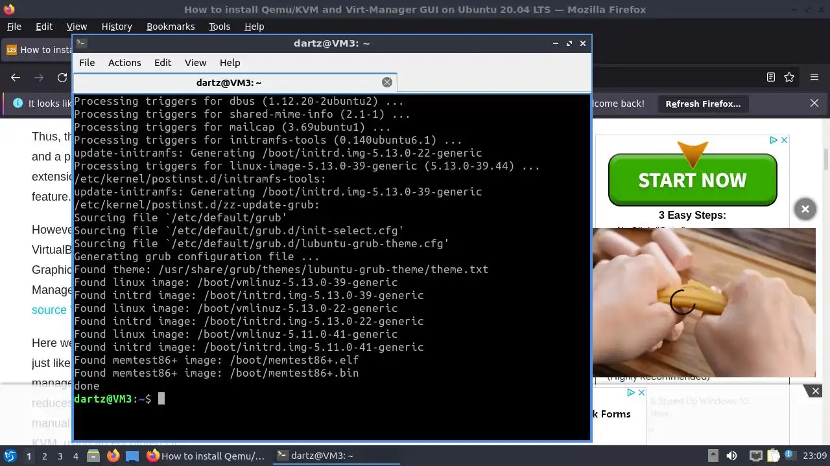Click '/boot/memtest86+.bin' text in terminal
The image size is (830, 466).
click(294, 373)
